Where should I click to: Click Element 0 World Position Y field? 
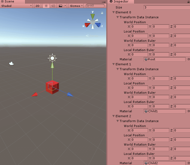(x=161, y=26)
